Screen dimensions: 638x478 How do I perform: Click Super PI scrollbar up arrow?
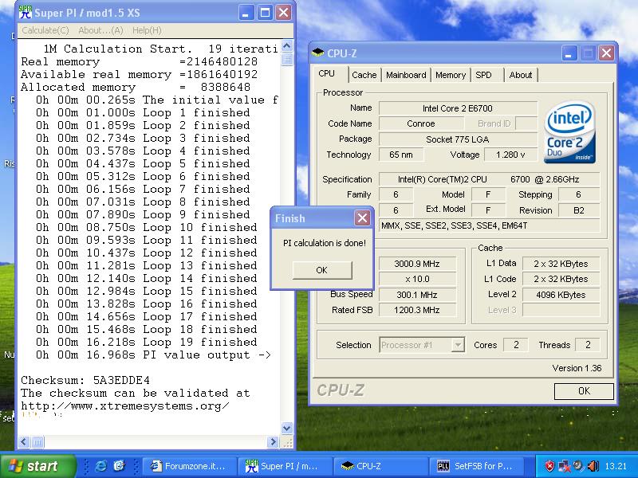coord(287,45)
